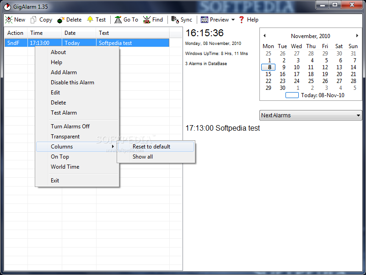This screenshot has height=275, width=366.
Task: Click the November, 2010 calendar title
Action: click(x=310, y=36)
